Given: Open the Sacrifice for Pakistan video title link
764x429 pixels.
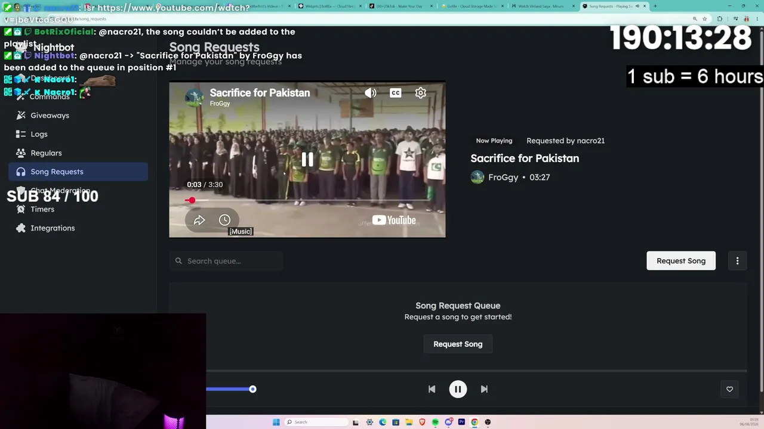Looking at the screenshot, I should [260, 93].
